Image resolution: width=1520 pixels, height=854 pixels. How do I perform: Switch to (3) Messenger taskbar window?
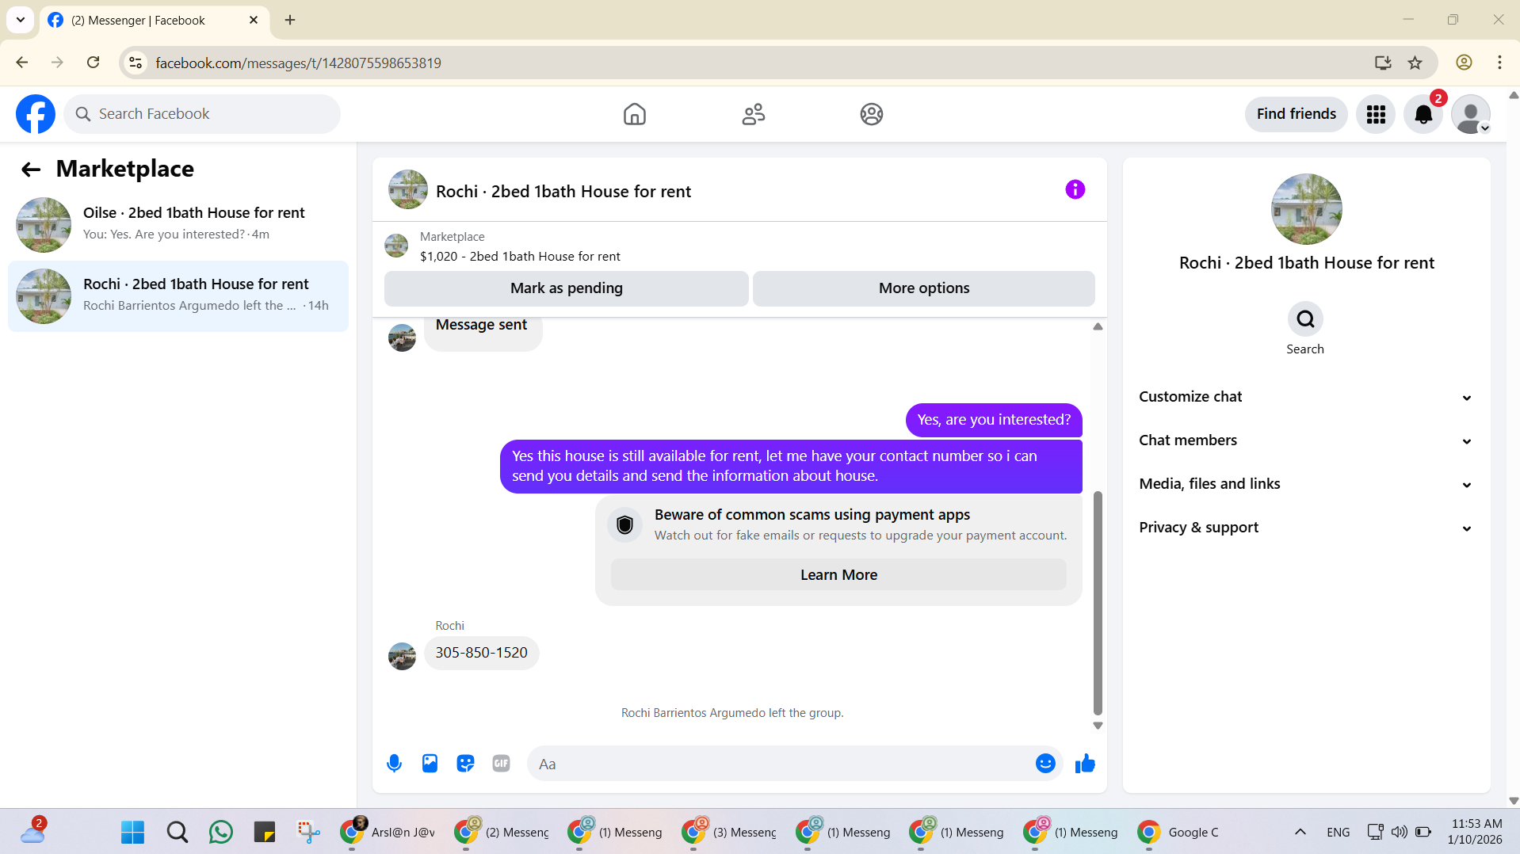tap(729, 832)
